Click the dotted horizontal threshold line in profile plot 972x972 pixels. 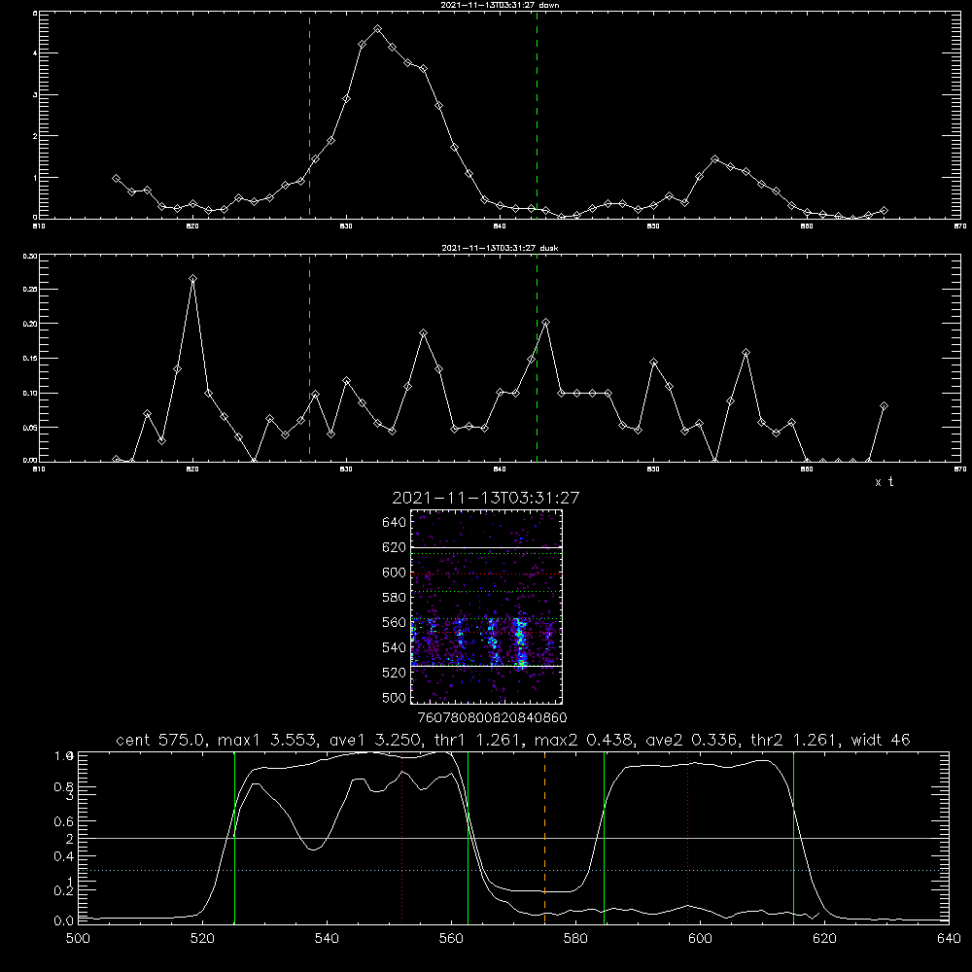(513, 870)
